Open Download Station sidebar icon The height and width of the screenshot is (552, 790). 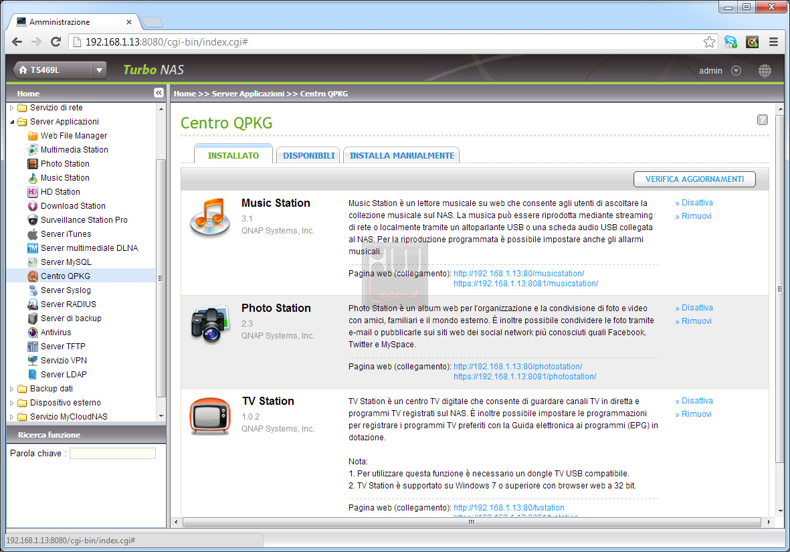tap(33, 206)
